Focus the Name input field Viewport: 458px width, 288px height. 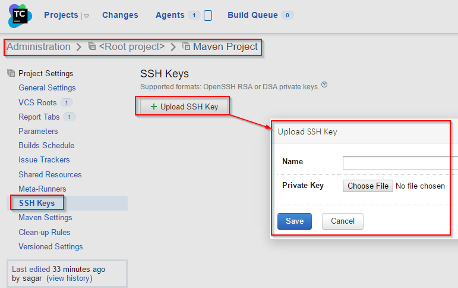pos(400,162)
